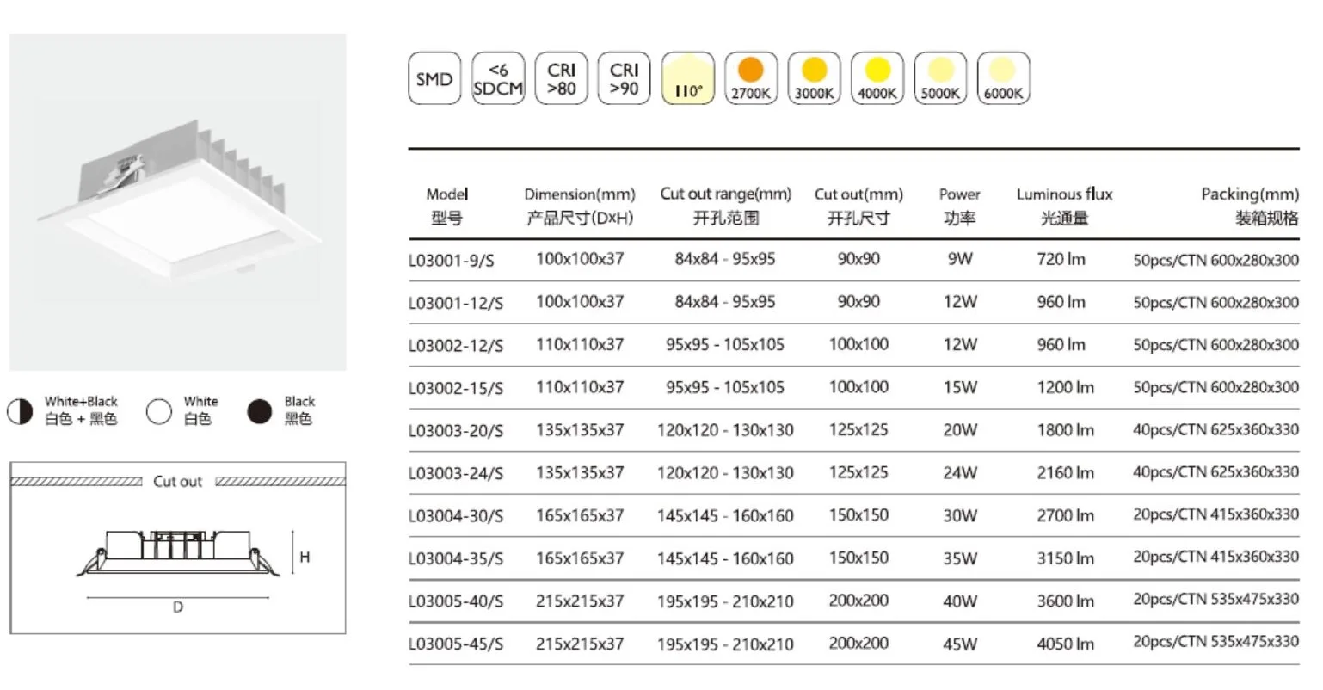Click the Power column header

click(x=959, y=206)
